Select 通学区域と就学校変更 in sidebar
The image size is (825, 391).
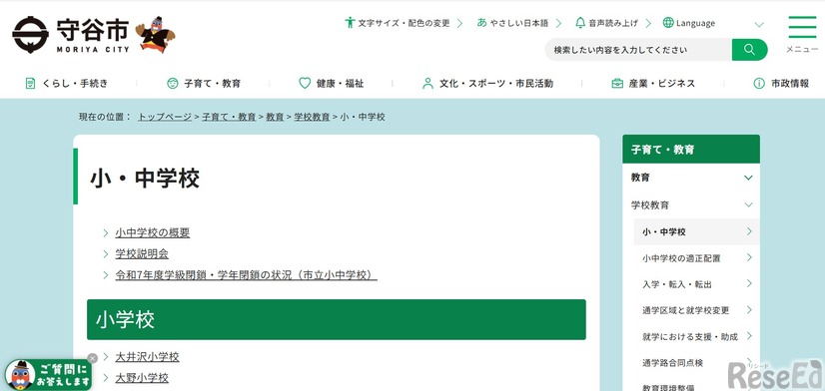[x=685, y=310]
